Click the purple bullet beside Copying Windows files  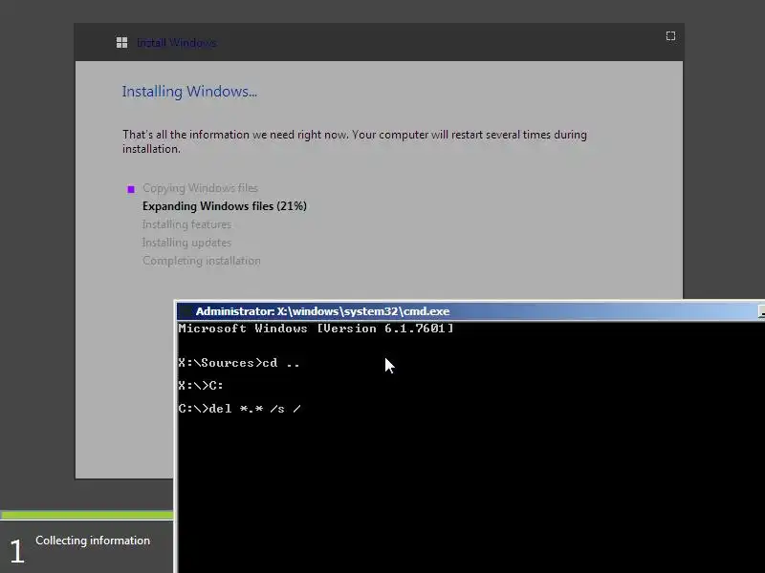tap(131, 189)
